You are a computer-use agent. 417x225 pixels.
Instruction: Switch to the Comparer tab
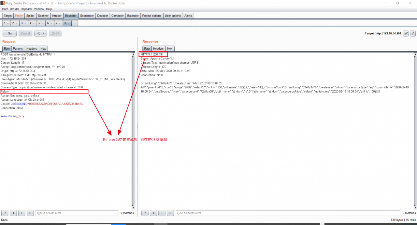(x=118, y=16)
